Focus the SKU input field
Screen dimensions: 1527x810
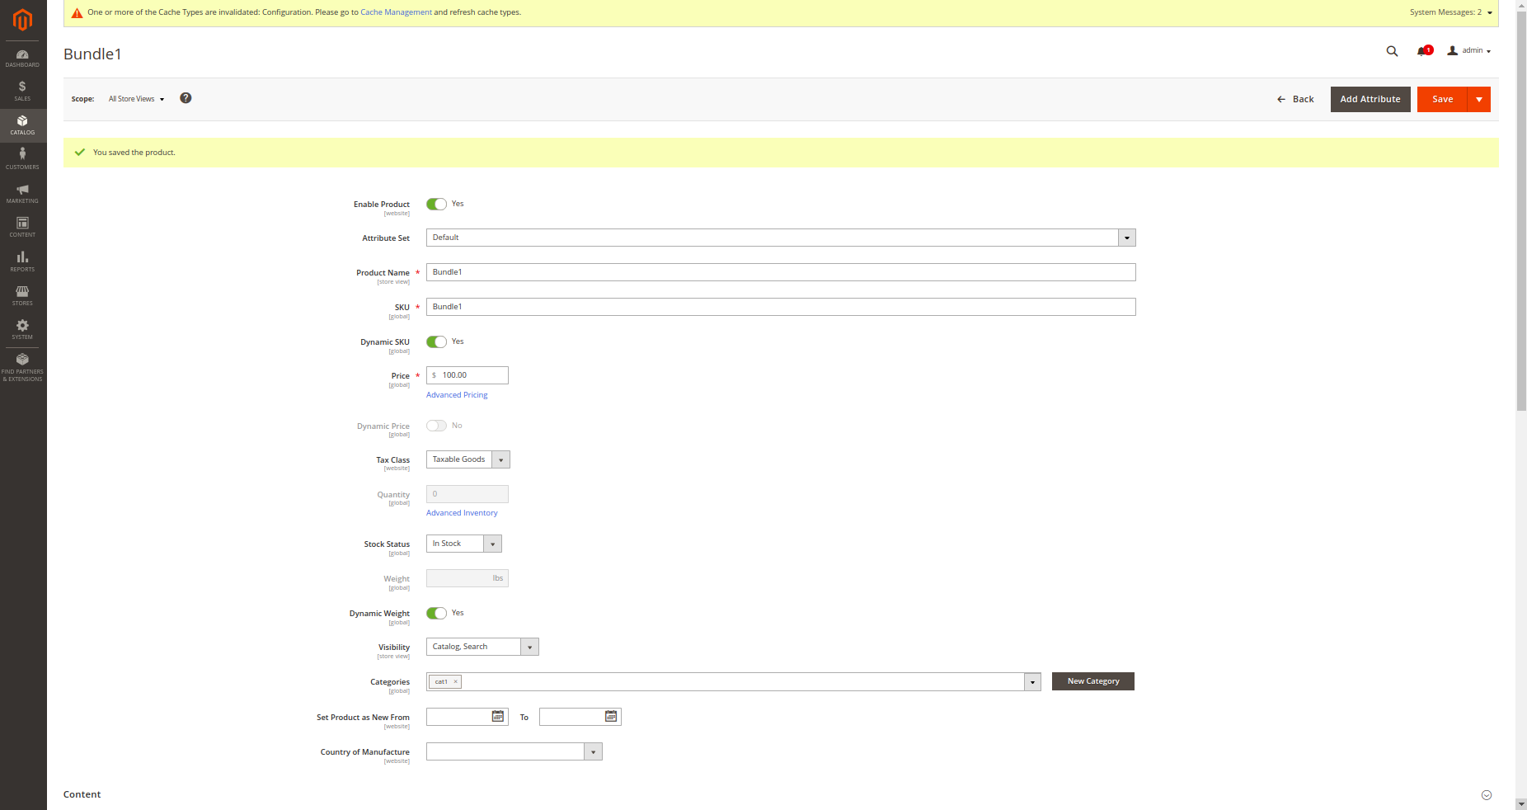point(781,307)
